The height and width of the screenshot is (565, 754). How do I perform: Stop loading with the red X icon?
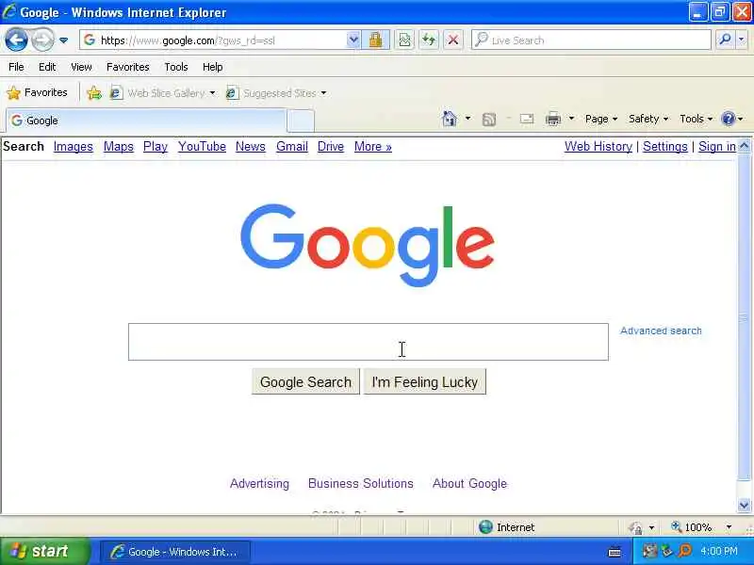[x=453, y=40]
